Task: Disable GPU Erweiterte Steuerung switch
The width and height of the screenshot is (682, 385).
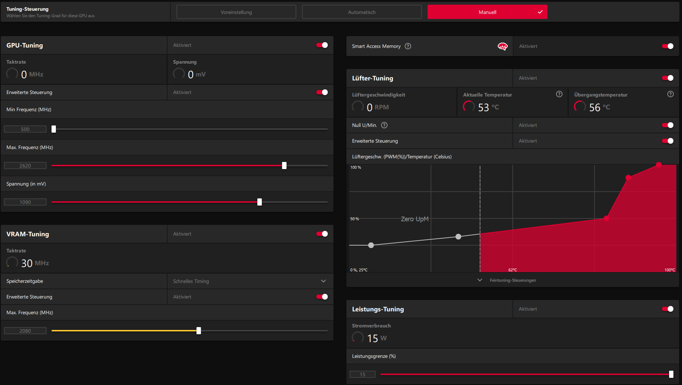Action: (x=322, y=92)
